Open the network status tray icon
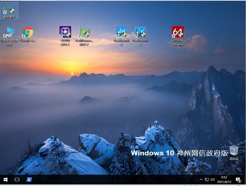 click(207, 179)
